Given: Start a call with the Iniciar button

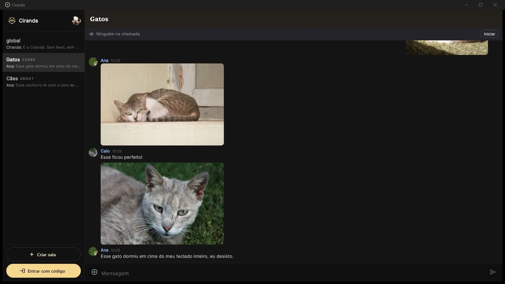Looking at the screenshot, I should point(489,34).
